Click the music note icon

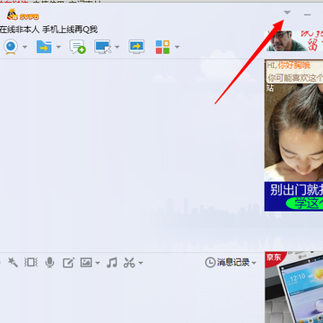point(112,263)
